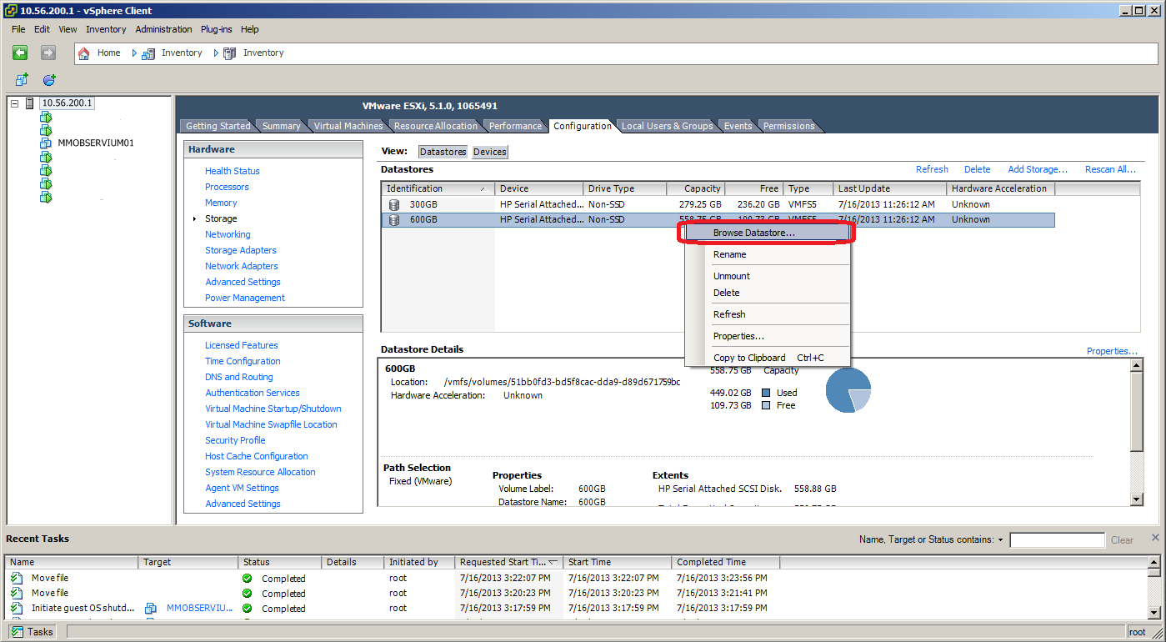Screen dimensions: 1166x642
Task: Open the breadcrumb arrow next to Home
Action: pos(134,53)
